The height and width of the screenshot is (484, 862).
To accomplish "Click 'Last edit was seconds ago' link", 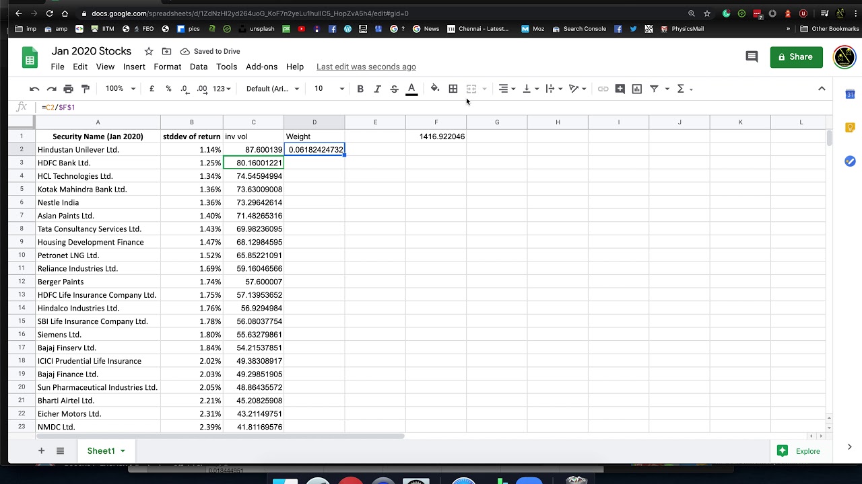I will (366, 67).
